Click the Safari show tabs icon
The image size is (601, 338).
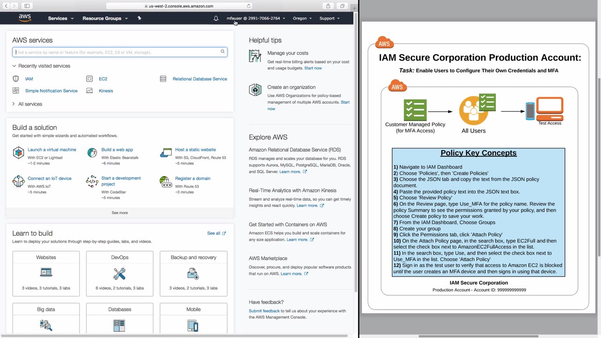coord(343,6)
